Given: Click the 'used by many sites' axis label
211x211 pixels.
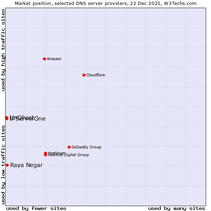Looking at the screenshot, I should pyautogui.click(x=177, y=209).
